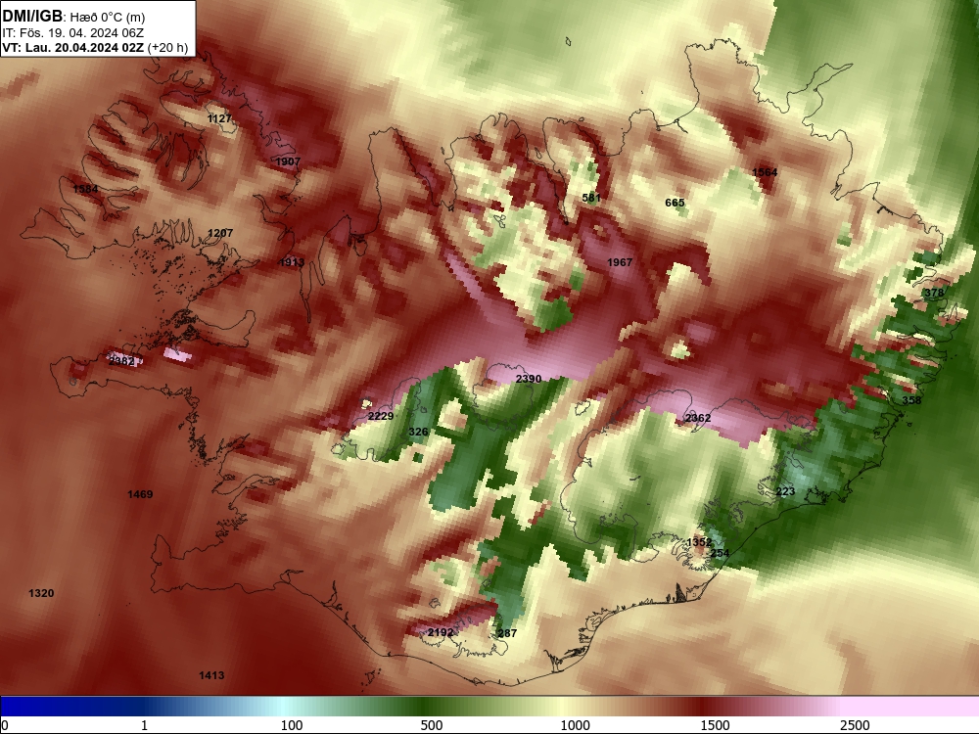
Task: Click the map value 581
Action: point(591,198)
